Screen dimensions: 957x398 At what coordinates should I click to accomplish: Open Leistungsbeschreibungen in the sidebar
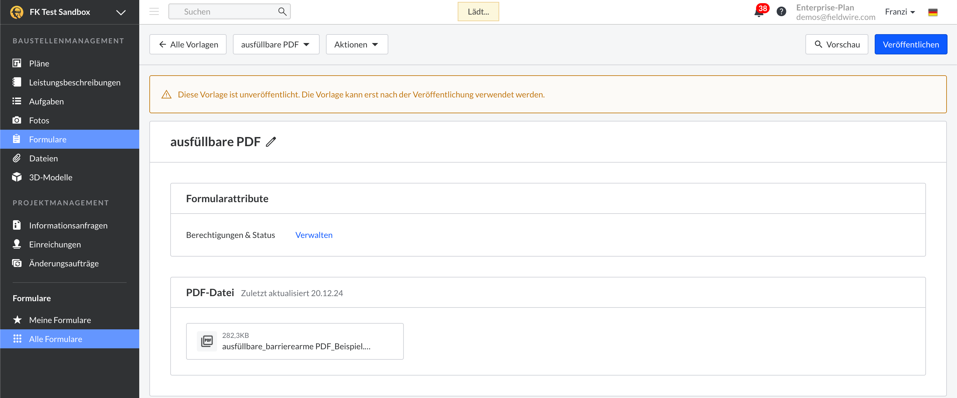[x=70, y=82]
